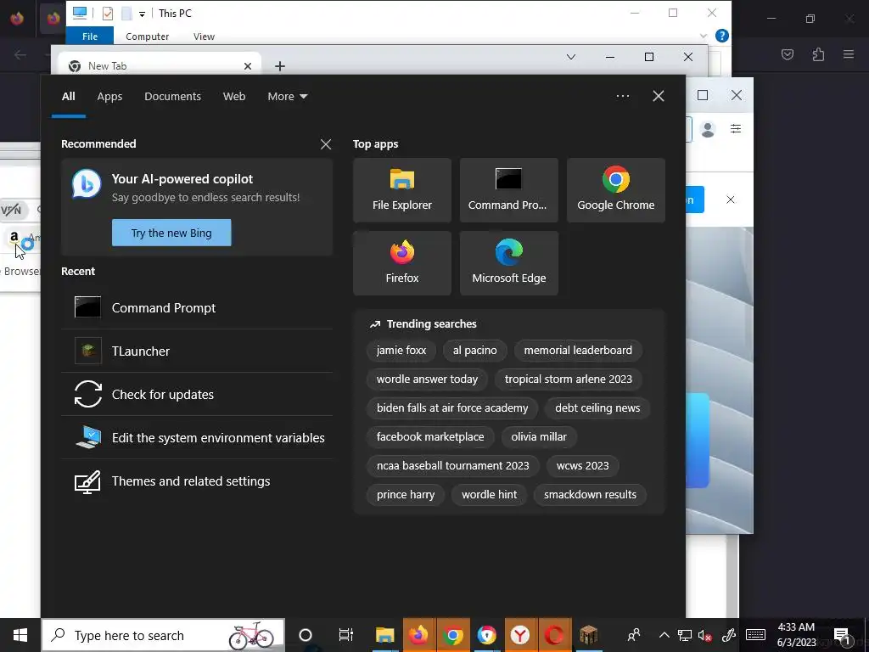Image resolution: width=869 pixels, height=652 pixels.
Task: Open File tab in This PC window
Action: 90,36
